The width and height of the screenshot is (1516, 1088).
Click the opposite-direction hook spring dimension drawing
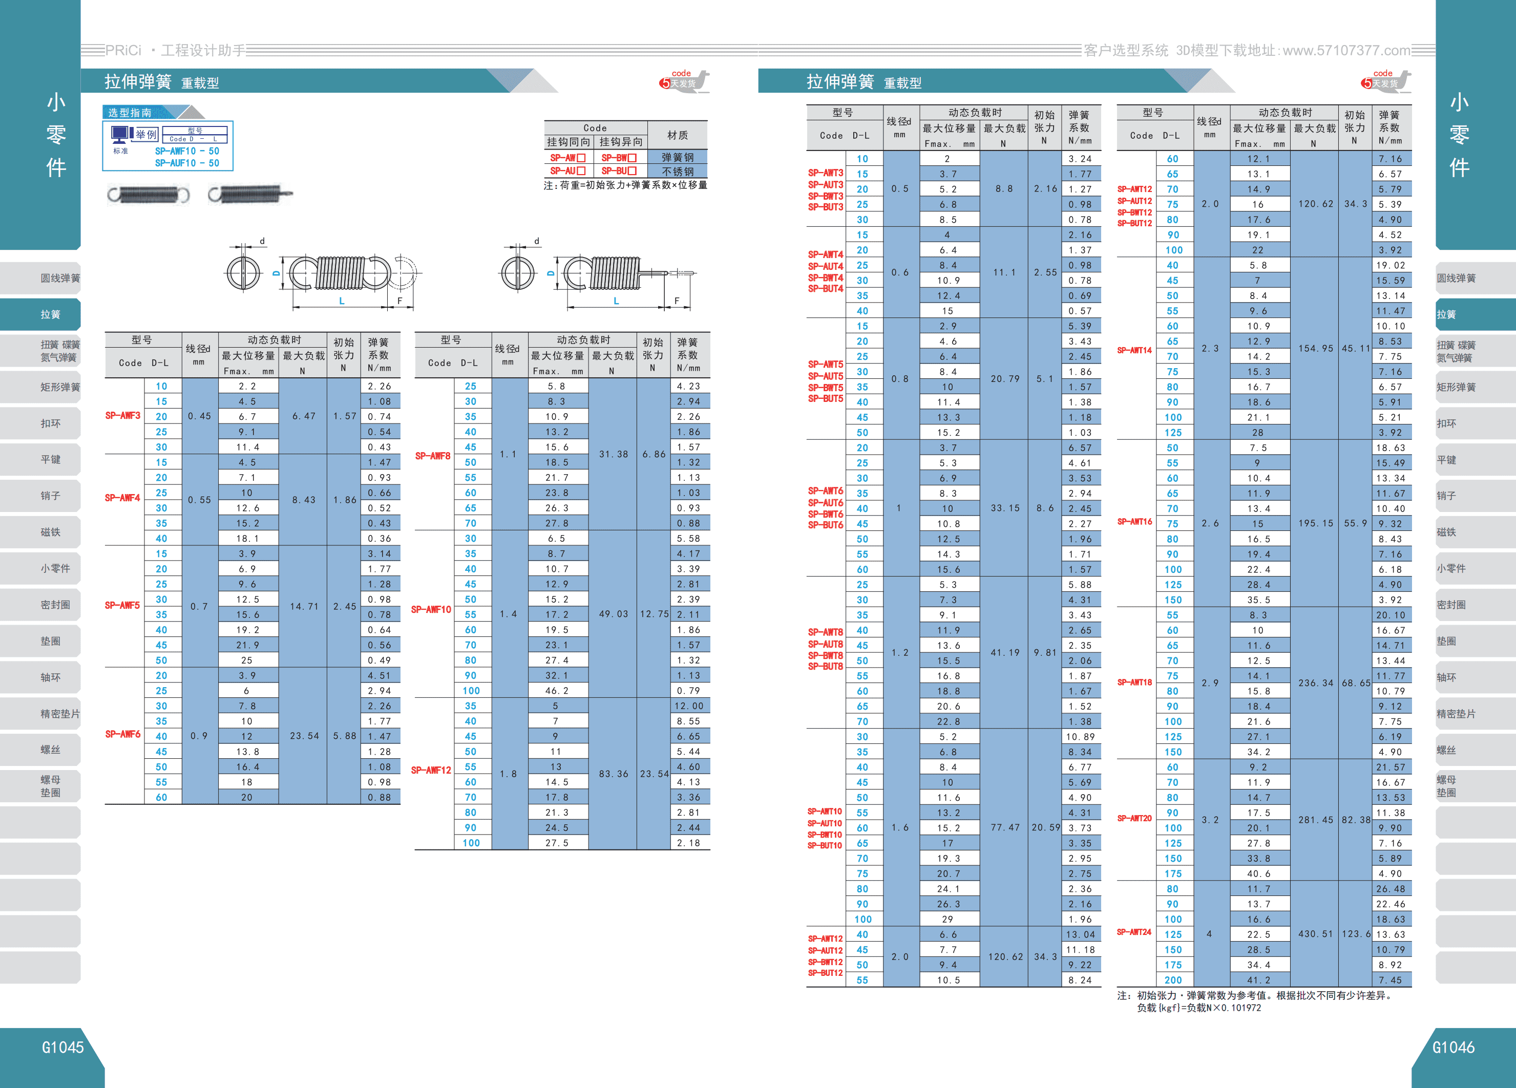598,274
